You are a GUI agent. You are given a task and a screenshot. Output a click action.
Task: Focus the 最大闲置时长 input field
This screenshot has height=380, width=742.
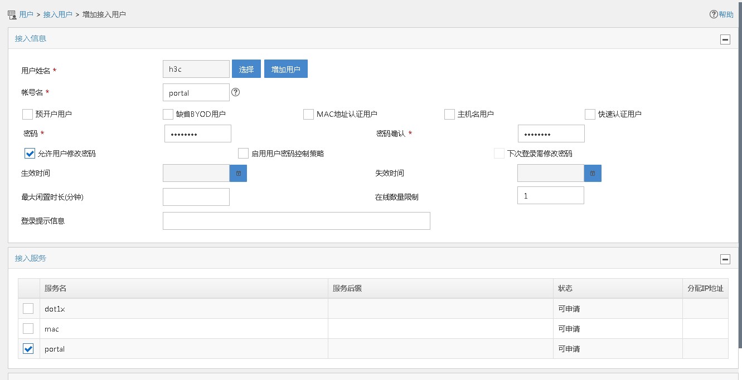click(x=196, y=197)
